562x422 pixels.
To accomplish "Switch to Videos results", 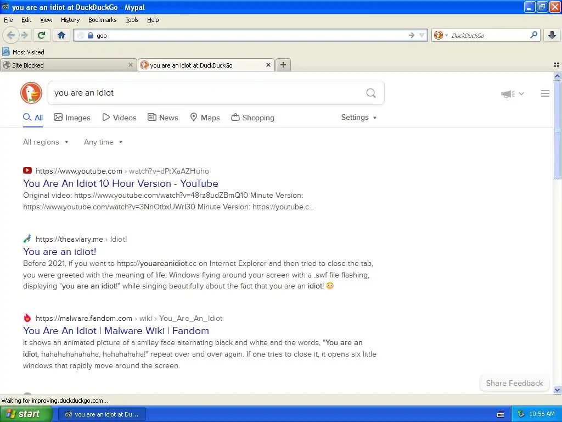I will [119, 118].
